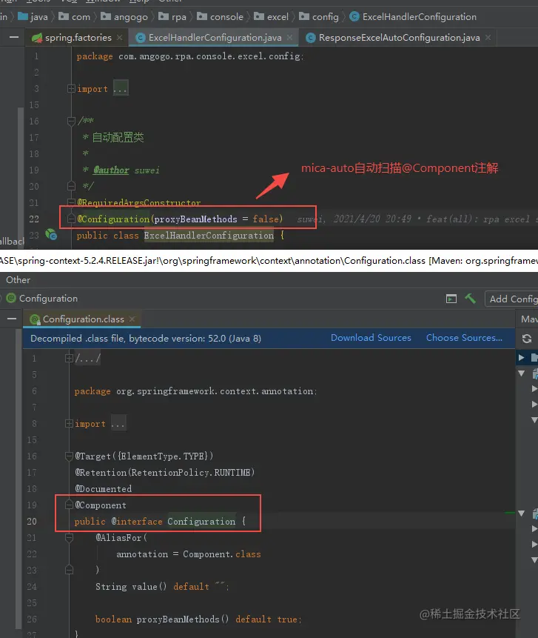Click @Component annotation at line 19

[x=101, y=505]
